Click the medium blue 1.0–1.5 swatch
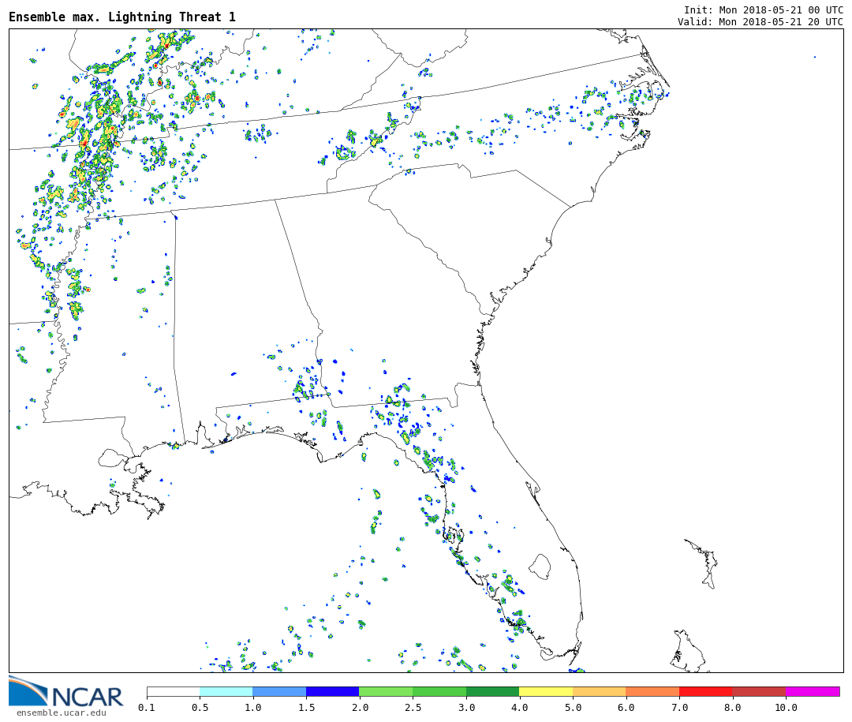 pyautogui.click(x=279, y=691)
